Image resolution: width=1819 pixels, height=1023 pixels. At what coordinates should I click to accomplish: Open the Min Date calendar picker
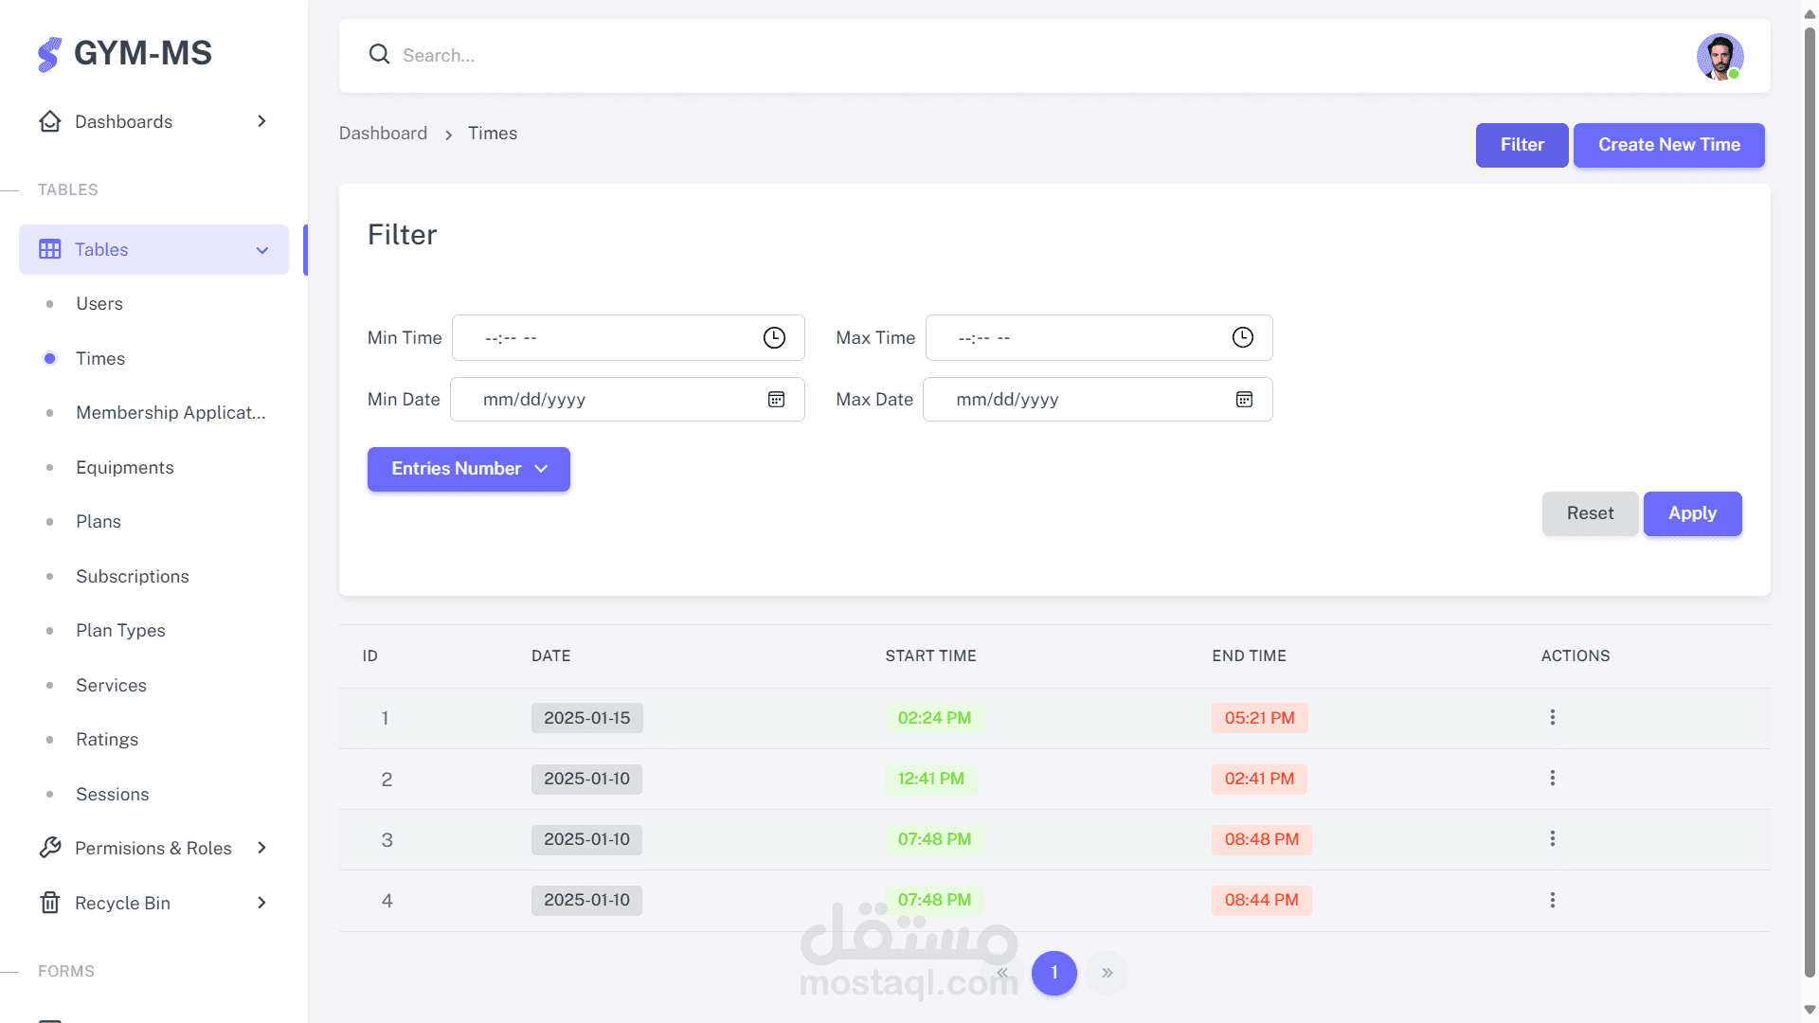pos(776,400)
